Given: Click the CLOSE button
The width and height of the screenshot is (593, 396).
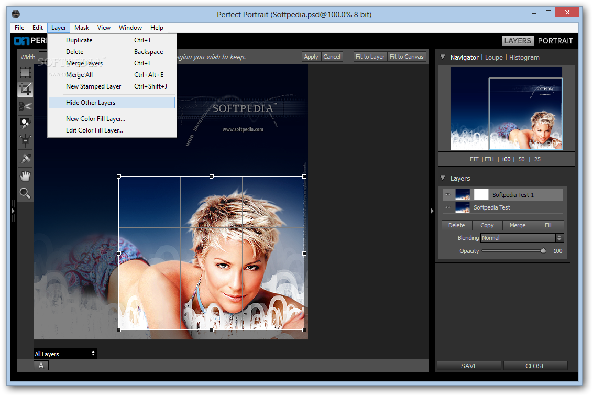Looking at the screenshot, I should (535, 366).
